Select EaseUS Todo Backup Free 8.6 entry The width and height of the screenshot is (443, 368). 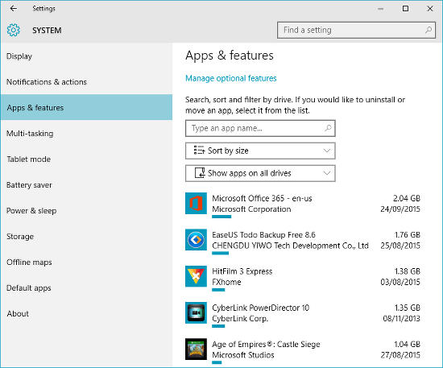point(303,242)
